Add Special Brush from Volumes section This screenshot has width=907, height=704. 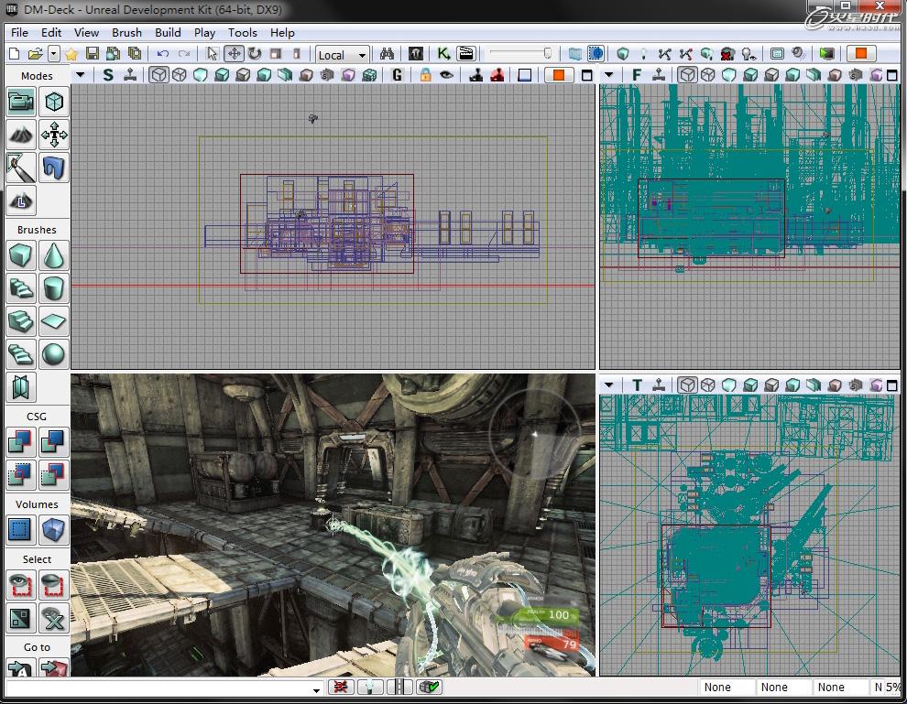tap(21, 530)
